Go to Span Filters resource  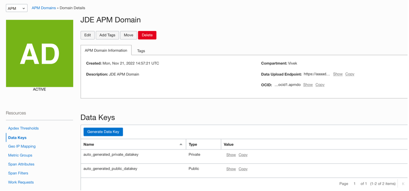pos(18,173)
